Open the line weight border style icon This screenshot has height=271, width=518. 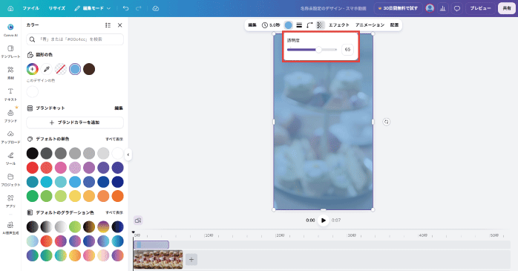point(299,25)
